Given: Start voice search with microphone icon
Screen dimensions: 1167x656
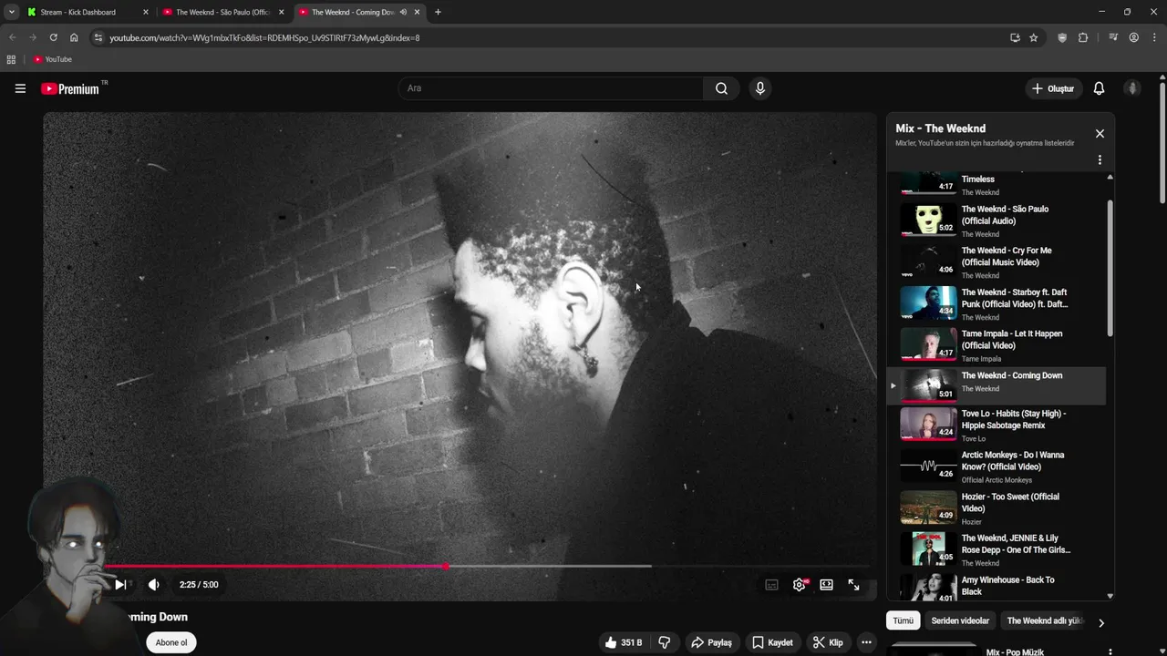Looking at the screenshot, I should coord(759,88).
